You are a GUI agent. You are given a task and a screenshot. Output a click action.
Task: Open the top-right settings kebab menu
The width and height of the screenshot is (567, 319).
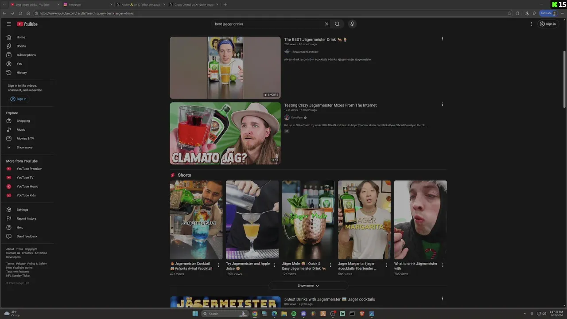click(x=531, y=24)
